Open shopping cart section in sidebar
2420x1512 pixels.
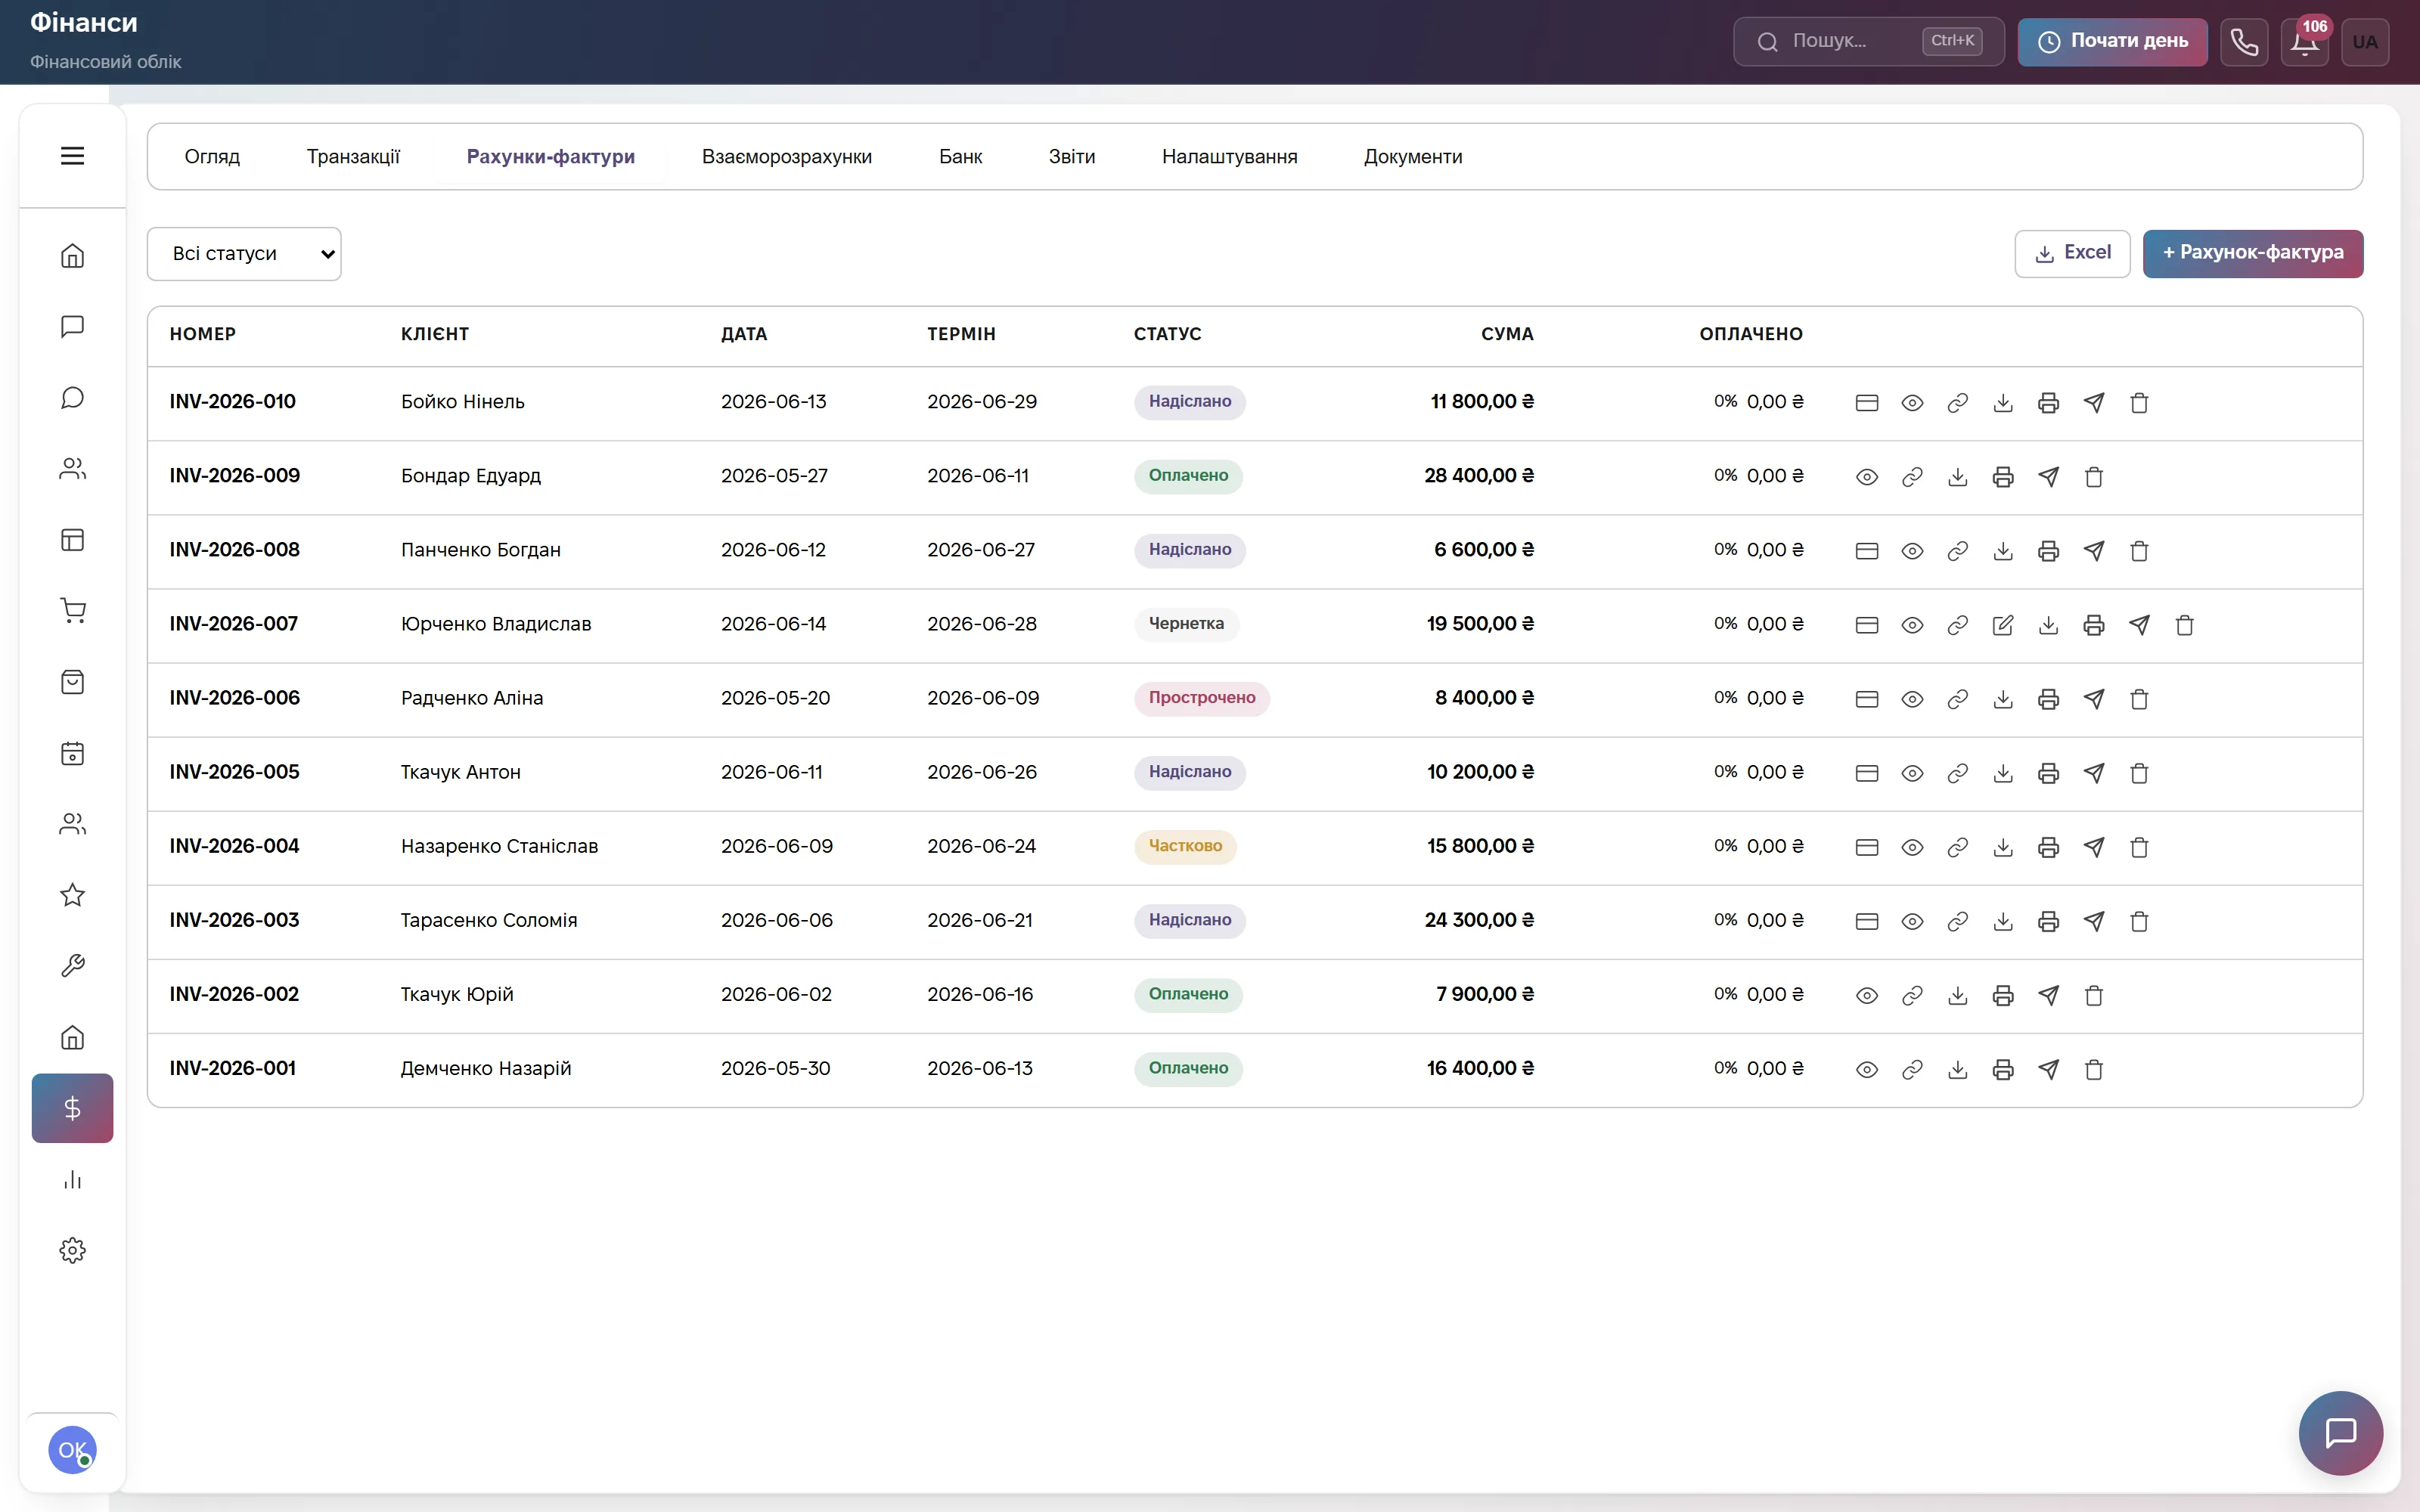[x=72, y=611]
